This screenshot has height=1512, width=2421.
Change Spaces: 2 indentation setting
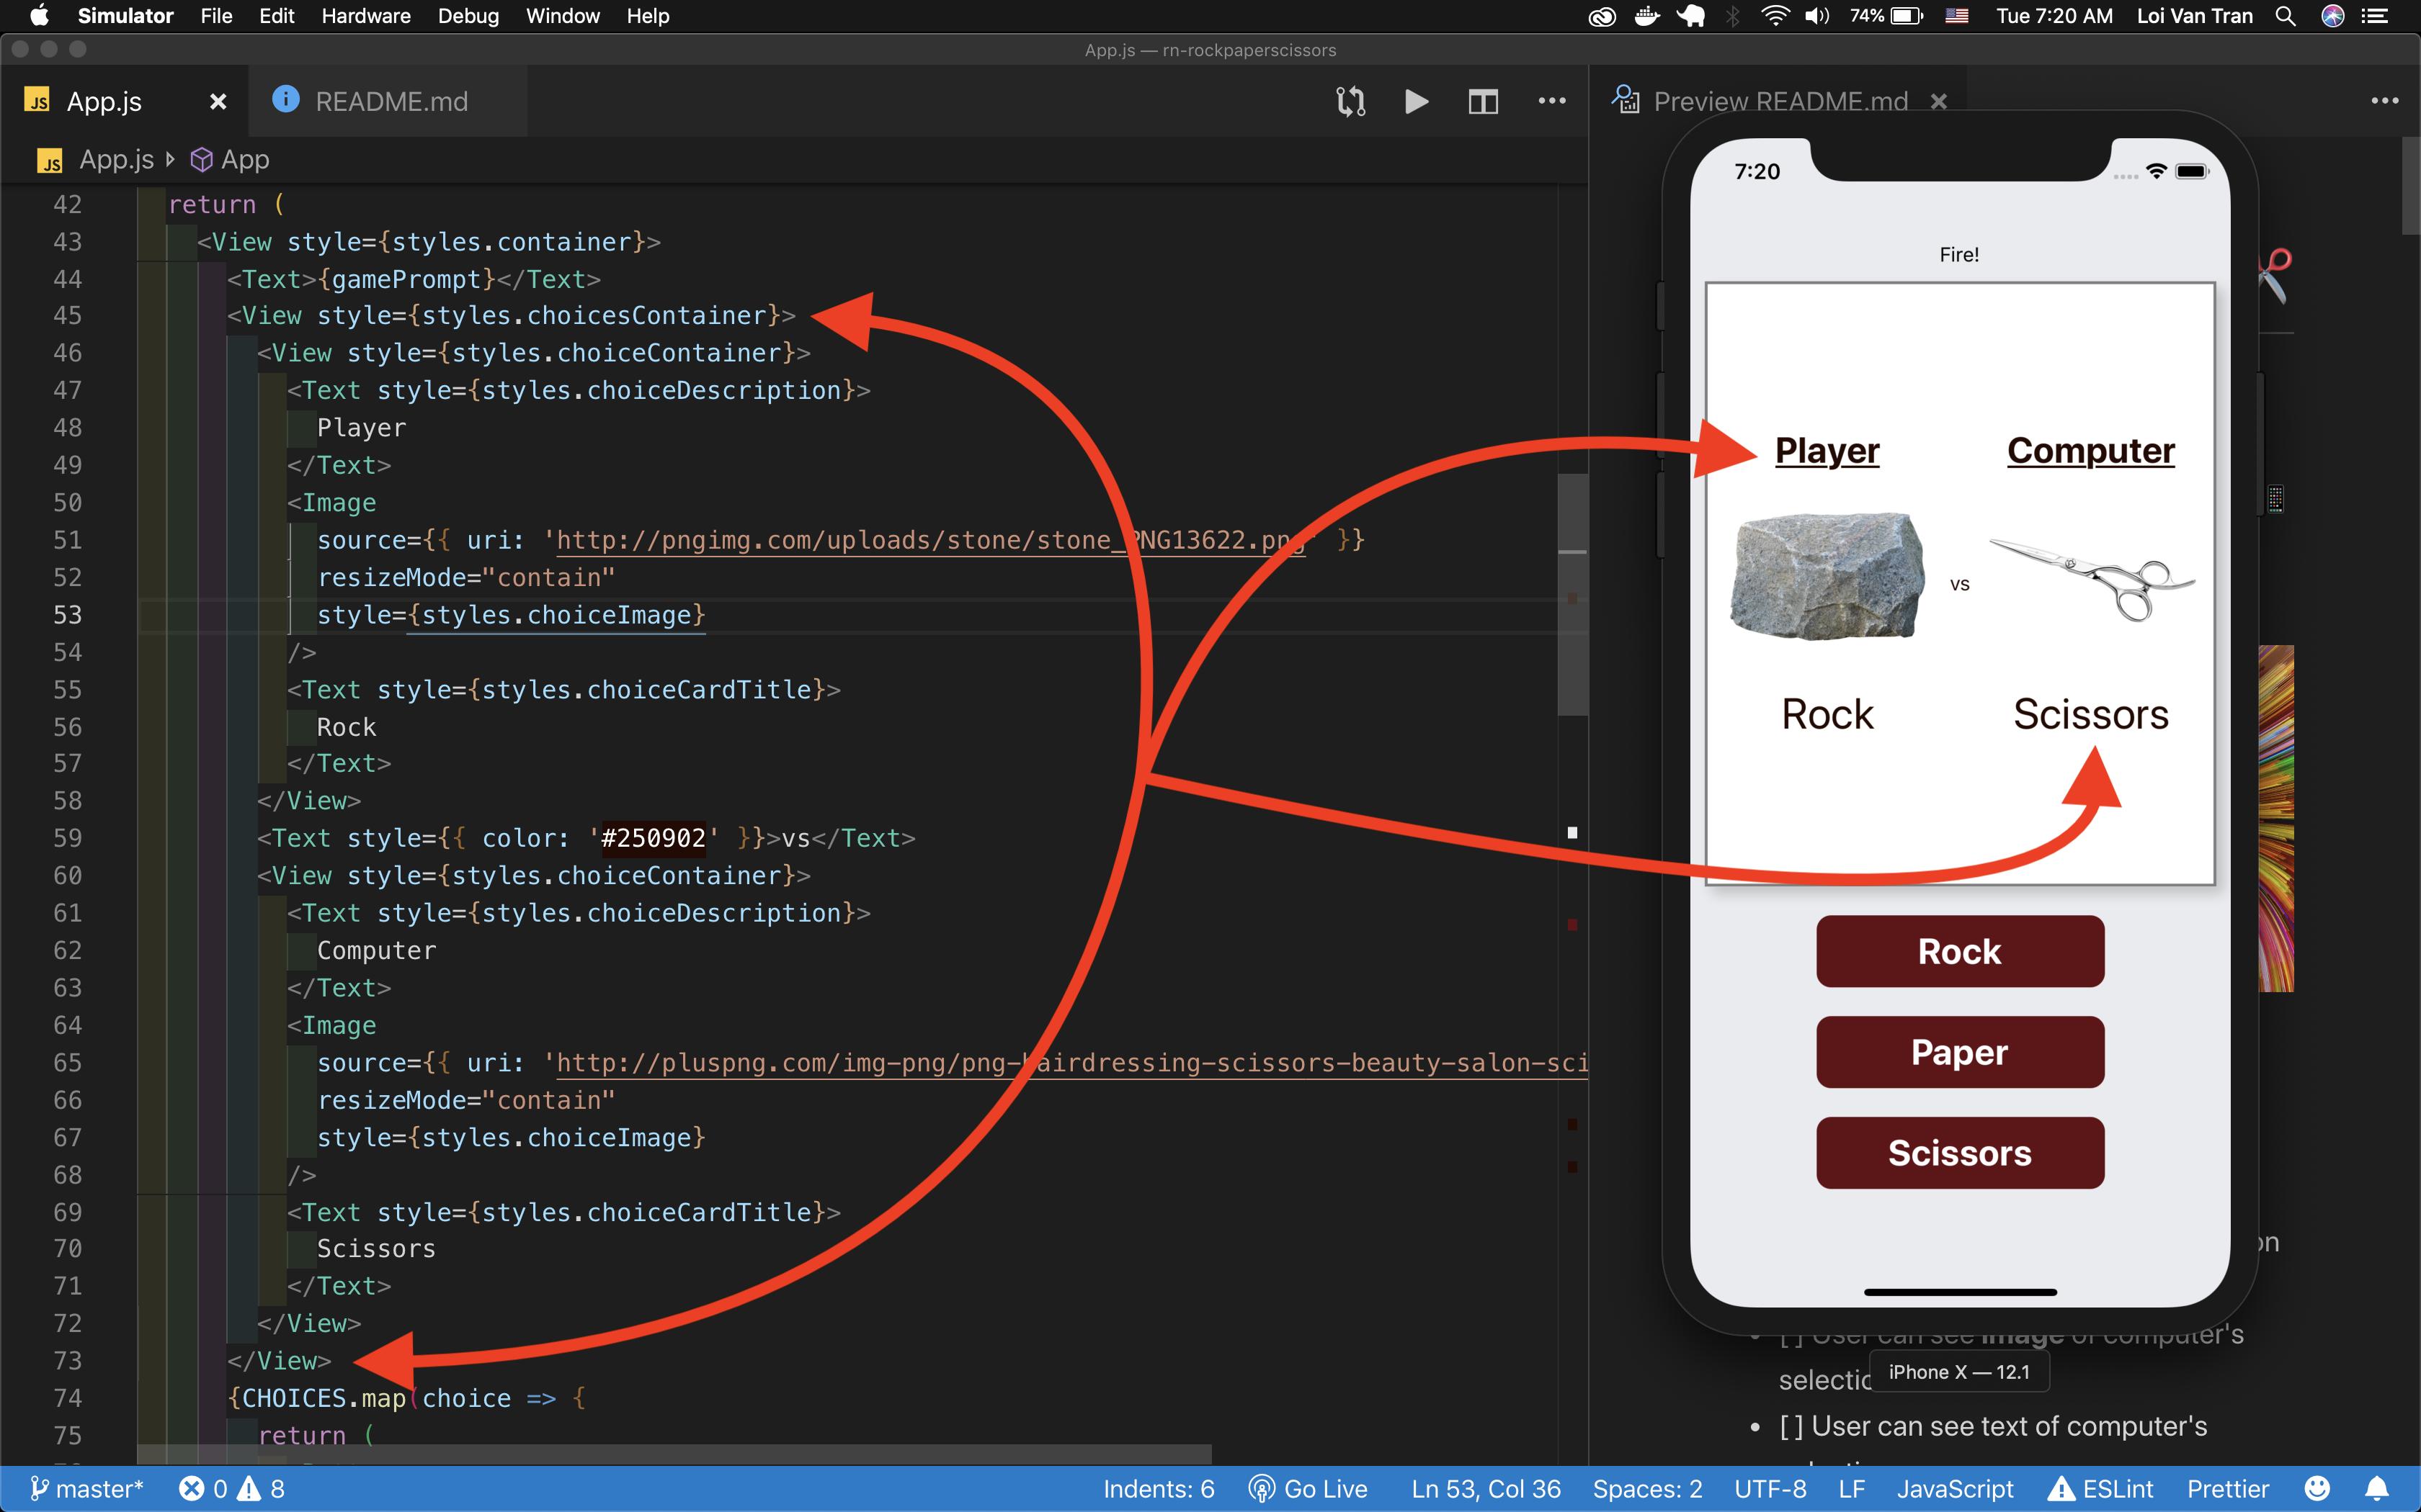tap(1646, 1489)
